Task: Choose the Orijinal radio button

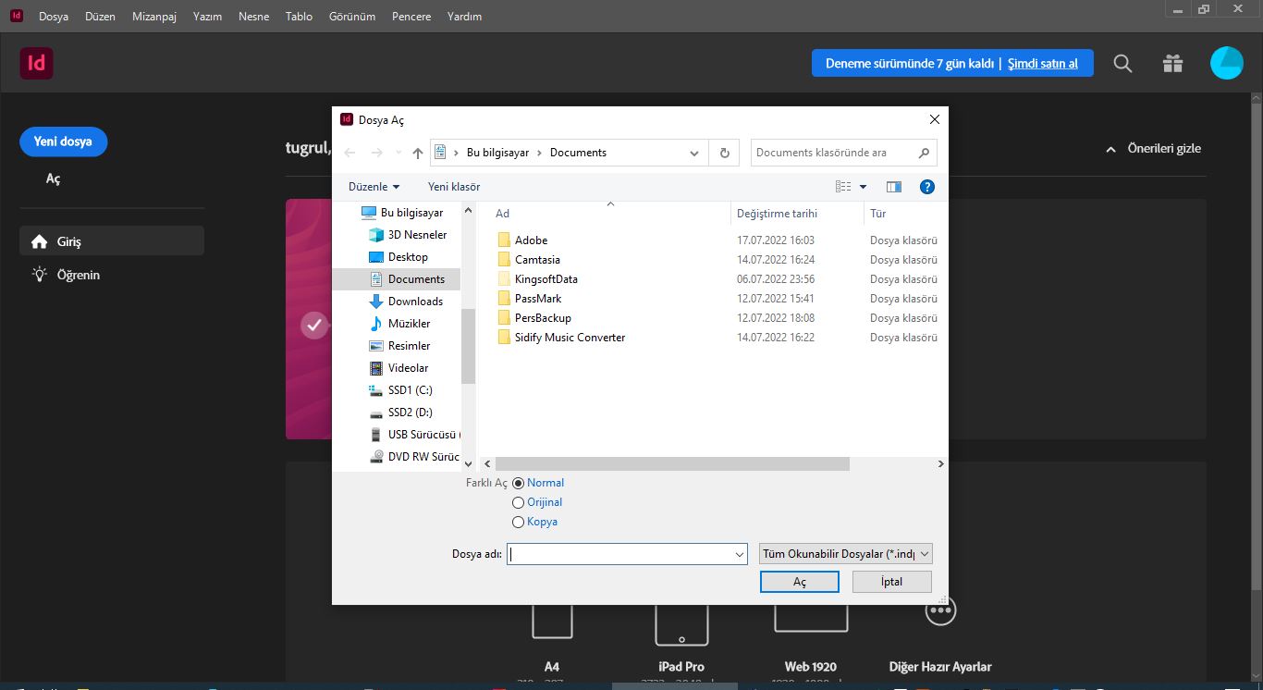Action: coord(518,502)
